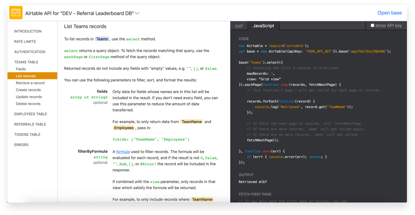Click the Employees field badge

pyautogui.click(x=124, y=128)
